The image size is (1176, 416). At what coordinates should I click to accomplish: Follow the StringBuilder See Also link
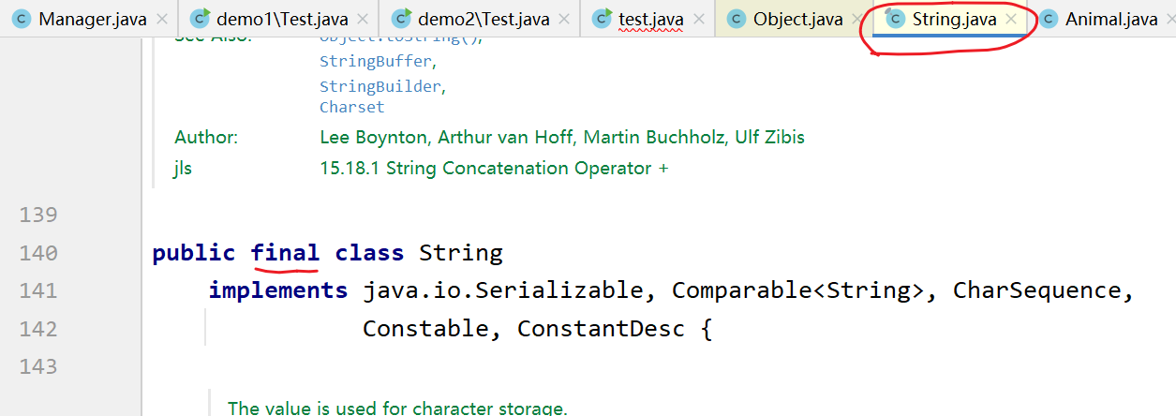(380, 86)
